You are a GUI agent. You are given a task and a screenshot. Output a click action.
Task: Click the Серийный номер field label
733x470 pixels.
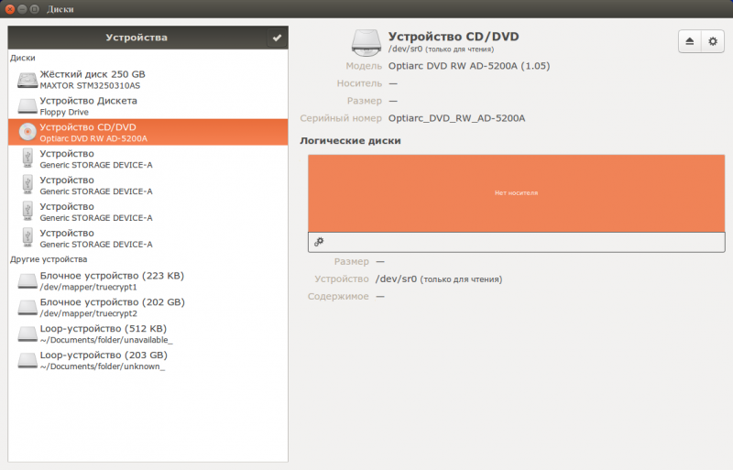pos(341,118)
